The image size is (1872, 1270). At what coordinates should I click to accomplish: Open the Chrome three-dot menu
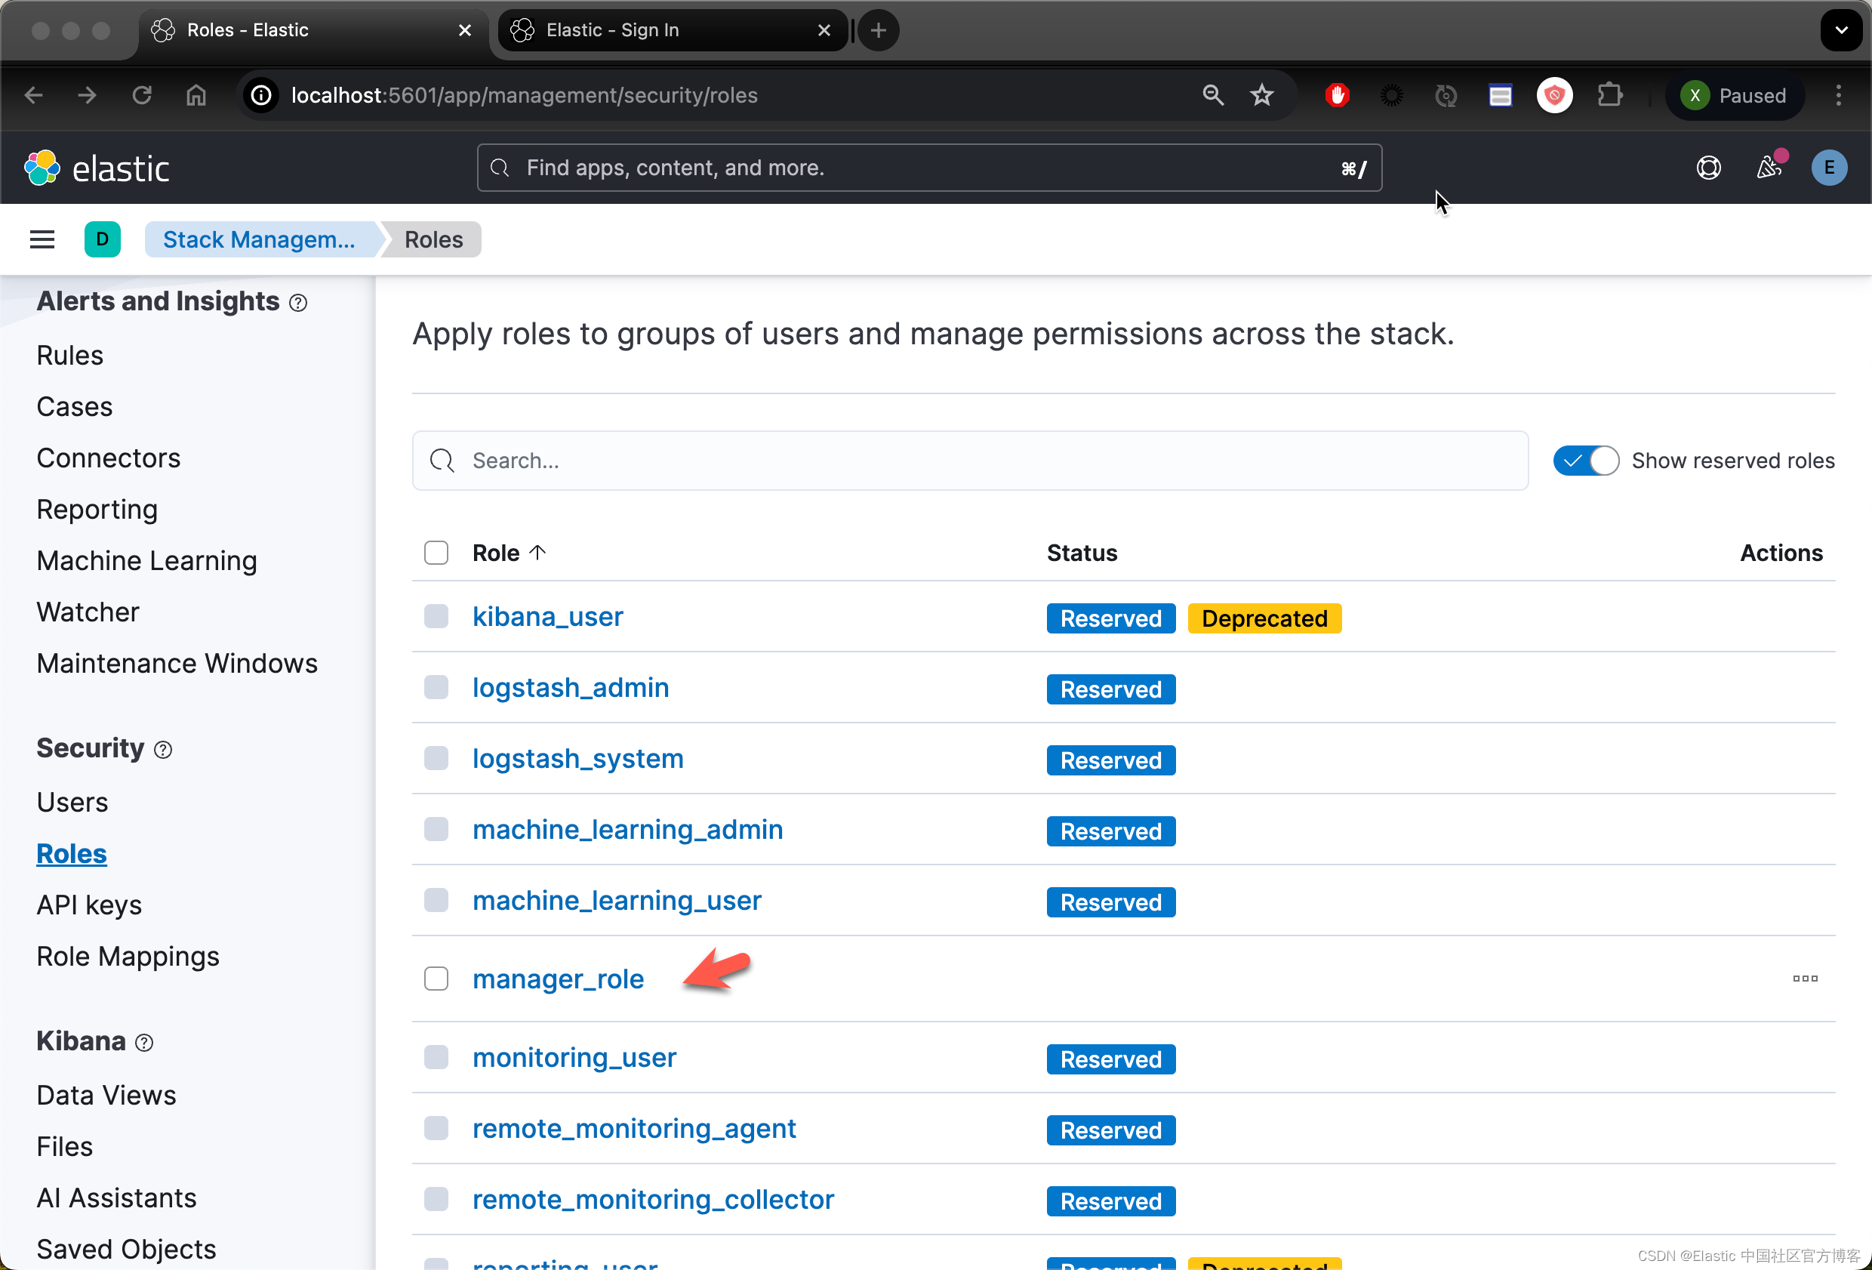pyautogui.click(x=1839, y=95)
